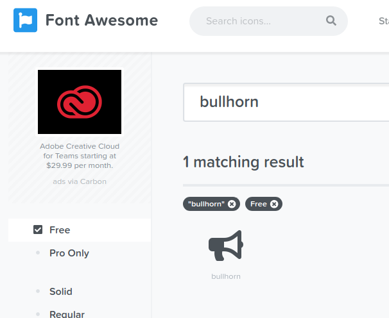The image size is (389, 318).
Task: Open the Font Awesome home title link
Action: click(x=101, y=21)
